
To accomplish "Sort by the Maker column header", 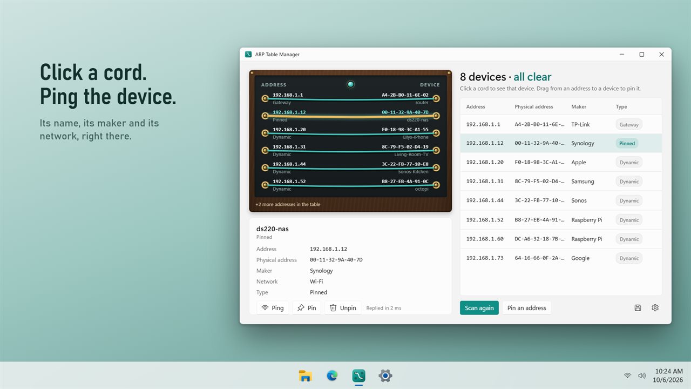I will (579, 106).
